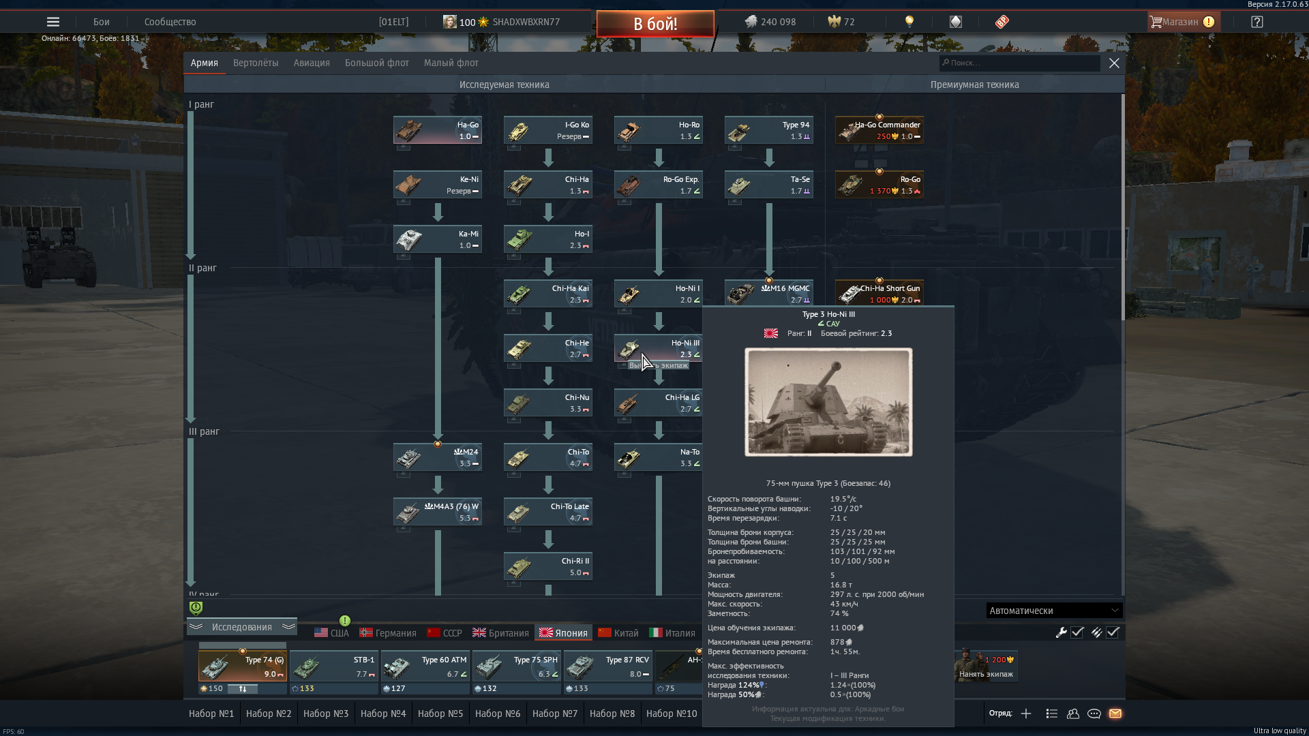Click the green alert badge above США

pyautogui.click(x=345, y=621)
